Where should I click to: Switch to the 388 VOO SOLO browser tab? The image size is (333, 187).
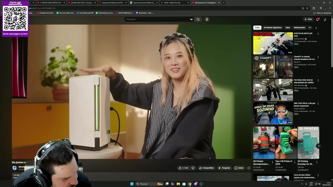[x=82, y=3]
